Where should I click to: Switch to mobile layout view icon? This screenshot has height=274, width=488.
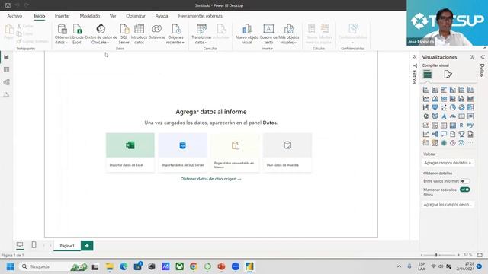pos(34,245)
